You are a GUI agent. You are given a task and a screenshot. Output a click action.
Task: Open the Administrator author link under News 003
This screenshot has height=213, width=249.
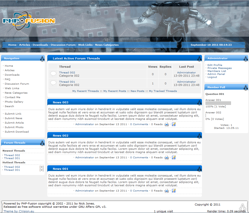85,124
